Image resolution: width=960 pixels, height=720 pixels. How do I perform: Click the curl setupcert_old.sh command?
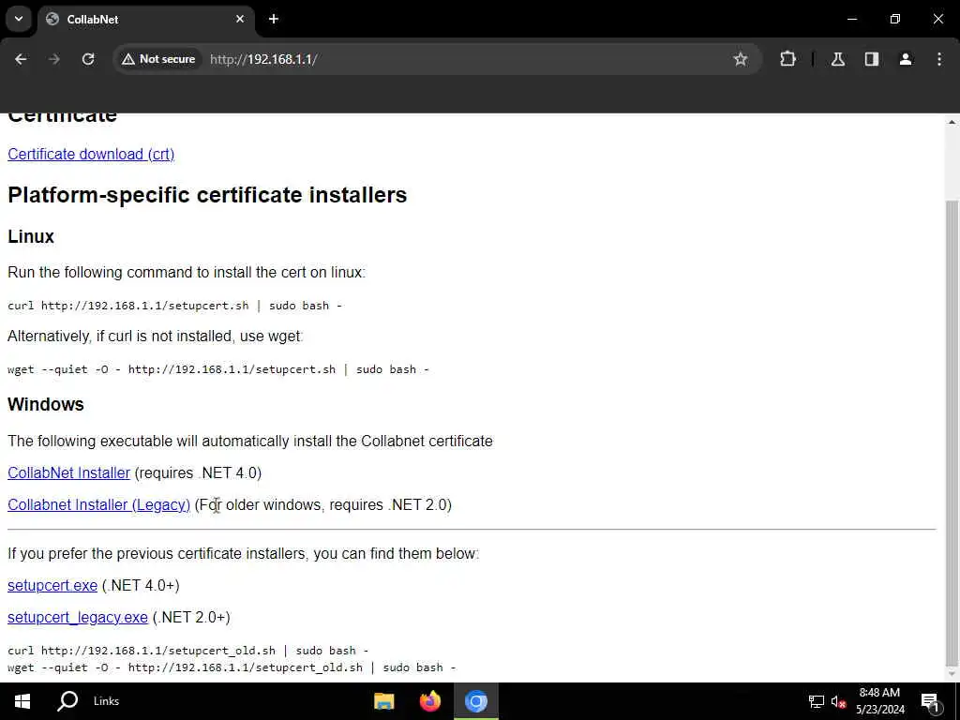[187, 651]
